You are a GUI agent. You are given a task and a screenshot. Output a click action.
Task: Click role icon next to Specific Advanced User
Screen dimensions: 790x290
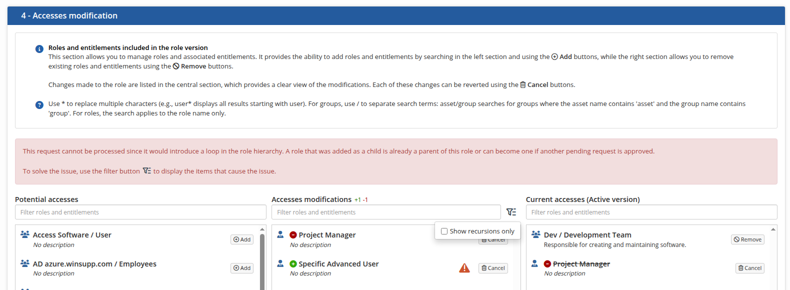click(280, 263)
